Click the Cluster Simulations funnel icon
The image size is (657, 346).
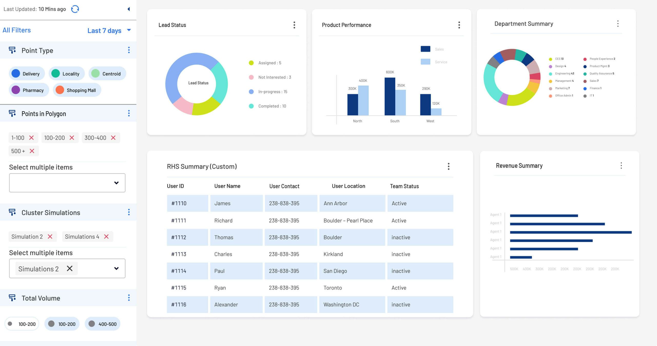click(x=12, y=213)
